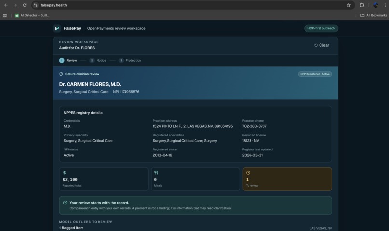The width and height of the screenshot is (389, 231).
Task: Select the doctor name Dr. CARMEN FLORES, M.D.
Action: tap(90, 84)
